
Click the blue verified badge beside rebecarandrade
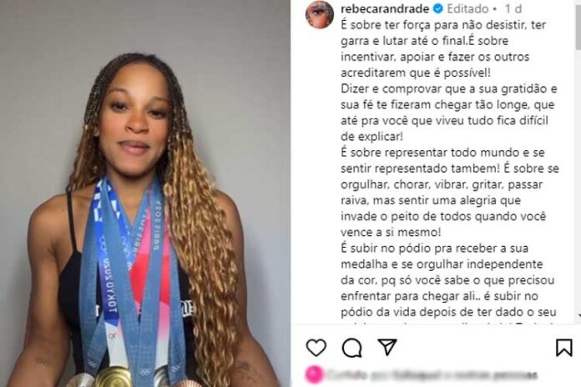coord(438,8)
